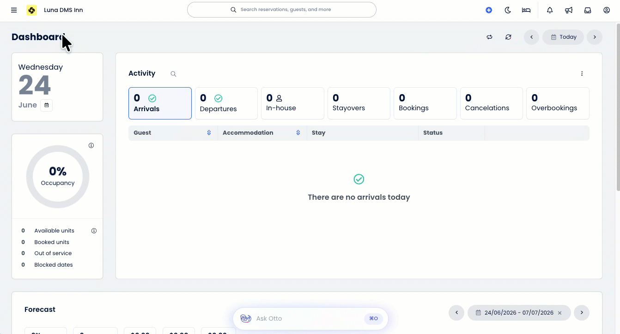Select the In-house tab
Image resolution: width=620 pixels, height=334 pixels.
coord(292,103)
